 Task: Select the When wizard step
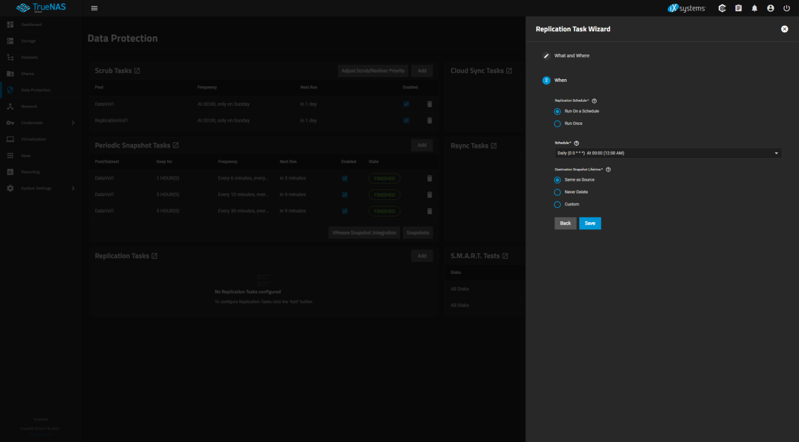[x=561, y=80]
